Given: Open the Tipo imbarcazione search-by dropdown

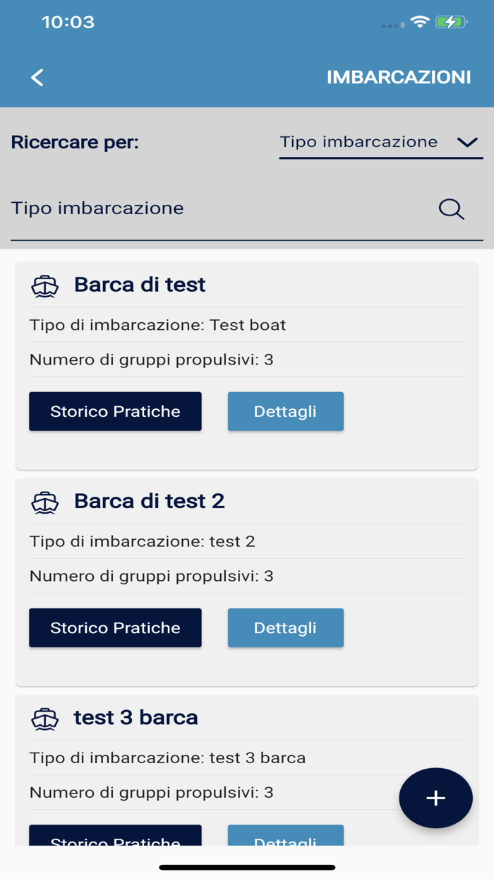Looking at the screenshot, I should pyautogui.click(x=359, y=142).
